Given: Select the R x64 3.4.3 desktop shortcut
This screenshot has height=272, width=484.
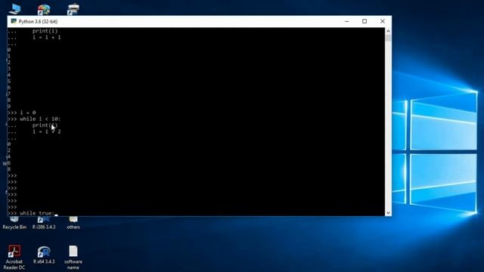Looking at the screenshot, I should click(44, 255).
